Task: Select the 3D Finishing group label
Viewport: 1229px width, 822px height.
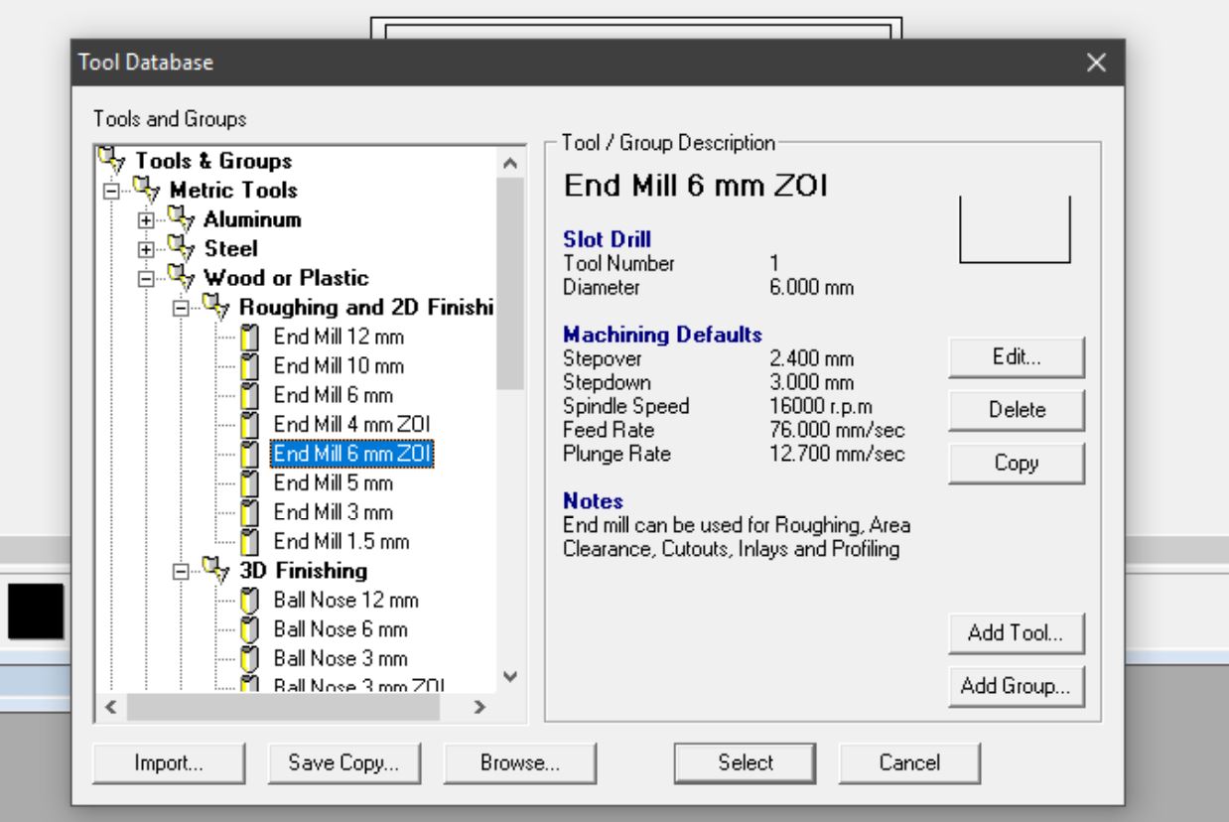Action: (x=304, y=570)
